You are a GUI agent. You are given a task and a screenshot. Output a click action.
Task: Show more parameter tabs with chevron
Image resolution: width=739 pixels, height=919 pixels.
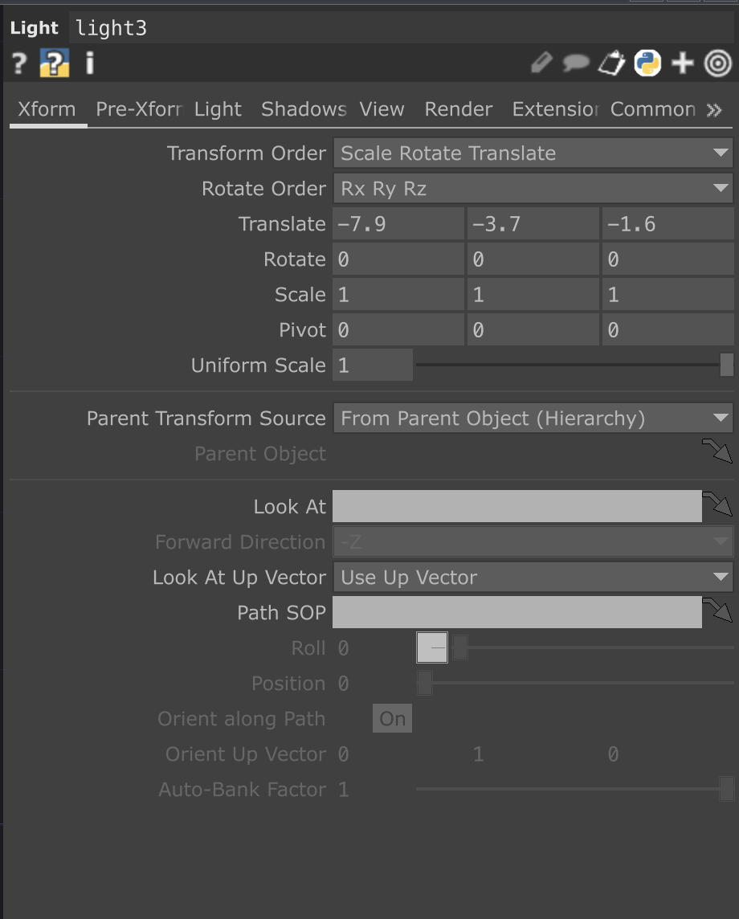click(714, 110)
